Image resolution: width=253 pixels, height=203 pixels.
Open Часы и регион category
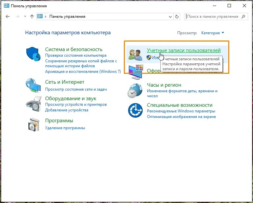(164, 85)
